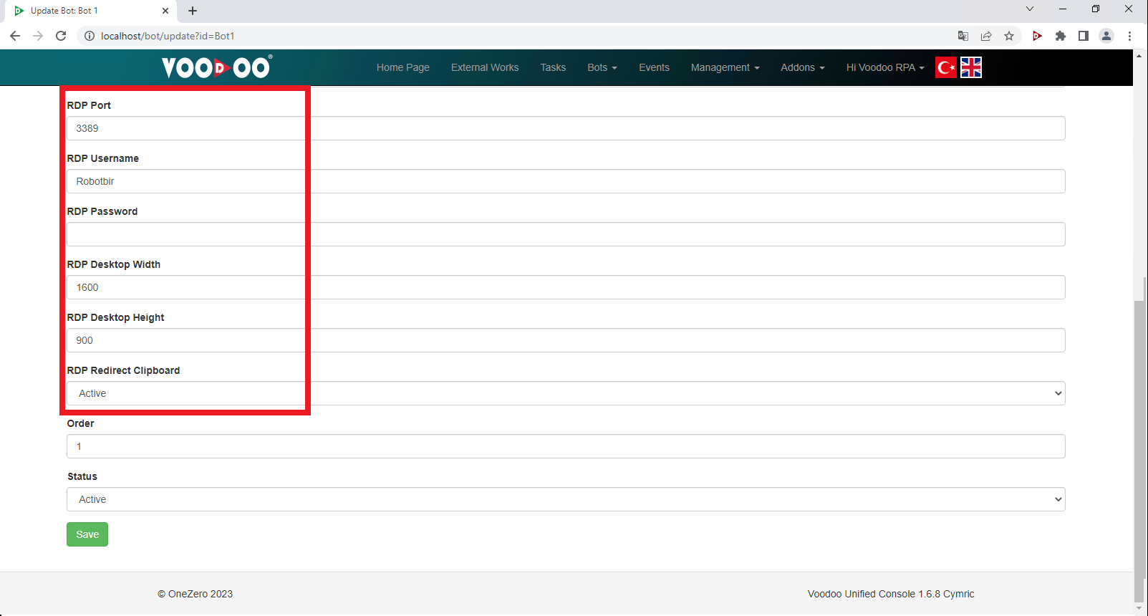Open the Voodoo red play extension icon
The height and width of the screenshot is (616, 1148).
tap(1037, 36)
